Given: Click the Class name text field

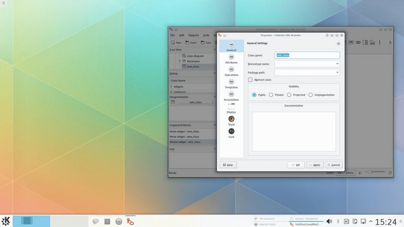Looking at the screenshot, I should pyautogui.click(x=307, y=55).
